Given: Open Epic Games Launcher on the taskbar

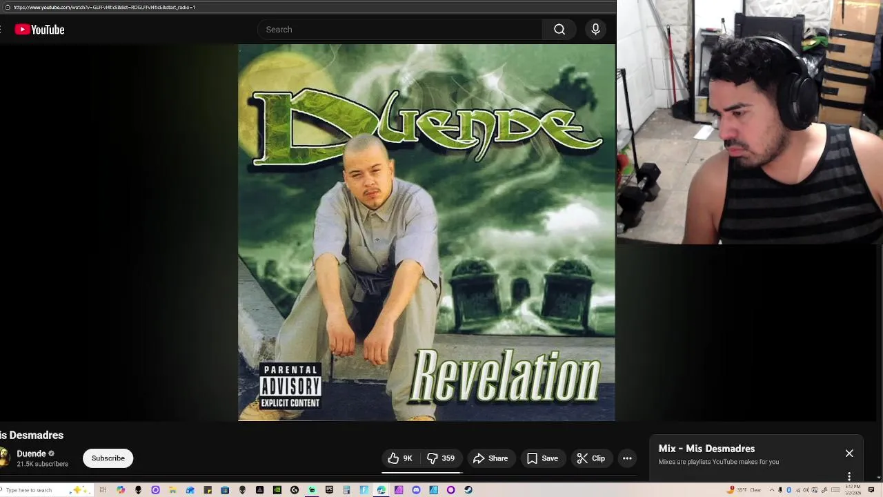Looking at the screenshot, I should 329,490.
